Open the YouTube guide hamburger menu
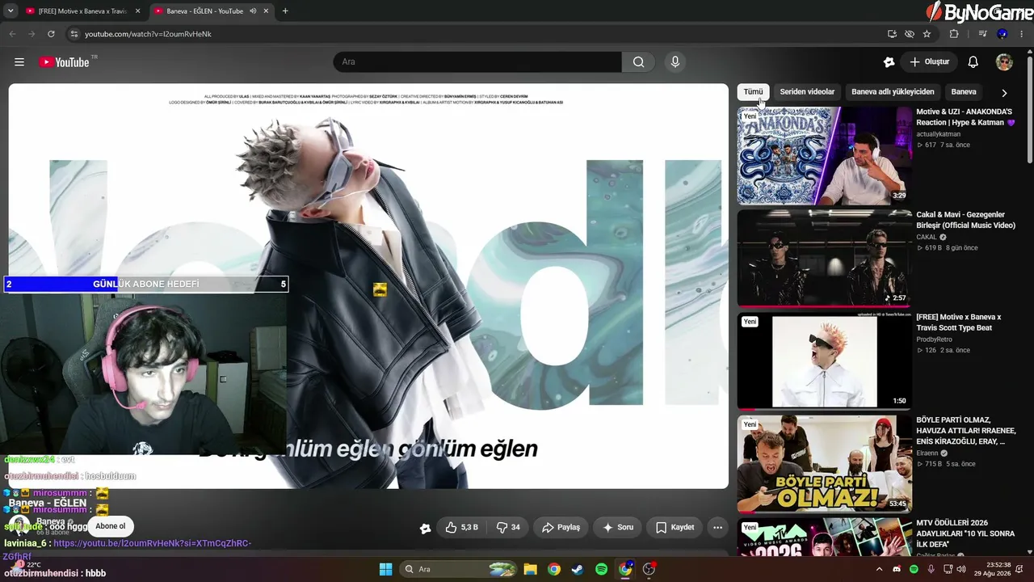The width and height of the screenshot is (1034, 582). (x=19, y=62)
